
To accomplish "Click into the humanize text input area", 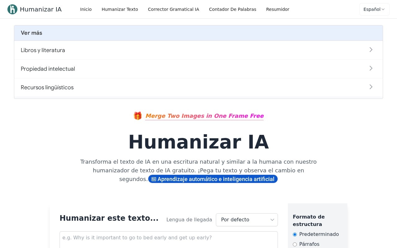I will 169,240.
